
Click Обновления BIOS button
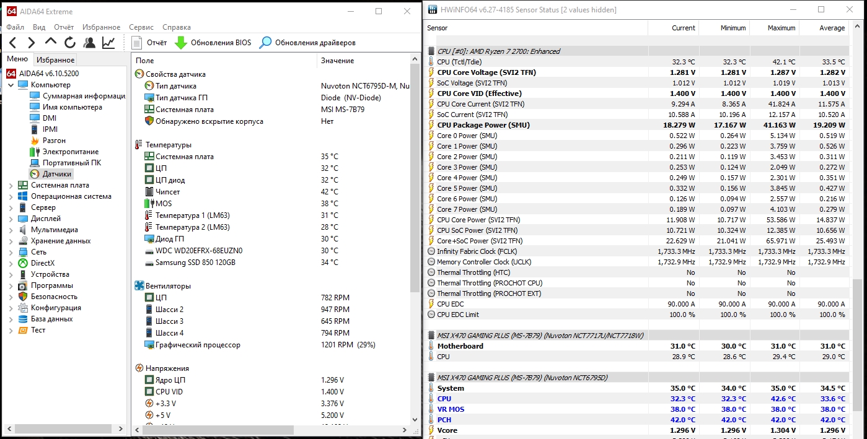tap(213, 43)
